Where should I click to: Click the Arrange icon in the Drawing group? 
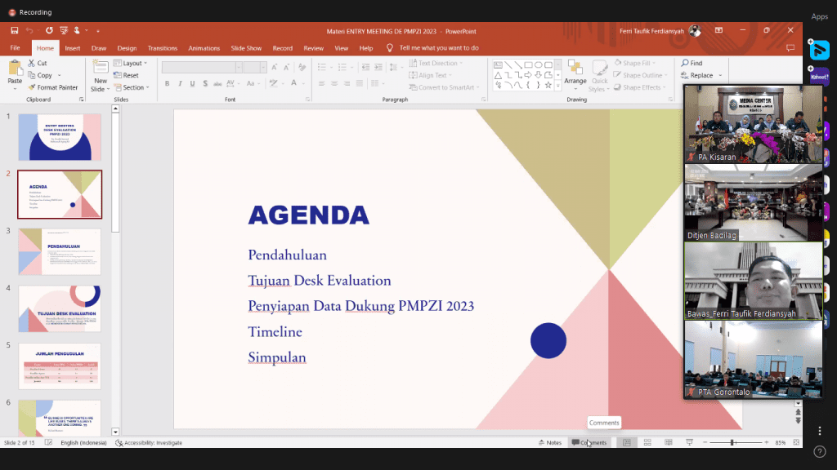coord(575,70)
